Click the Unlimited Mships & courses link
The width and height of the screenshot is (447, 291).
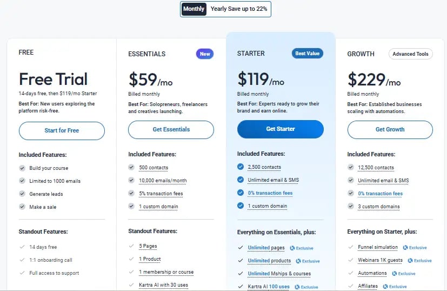pos(279,274)
